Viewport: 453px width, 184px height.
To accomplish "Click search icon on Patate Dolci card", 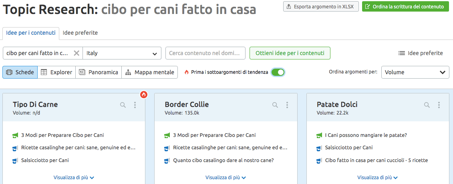I will [427, 105].
